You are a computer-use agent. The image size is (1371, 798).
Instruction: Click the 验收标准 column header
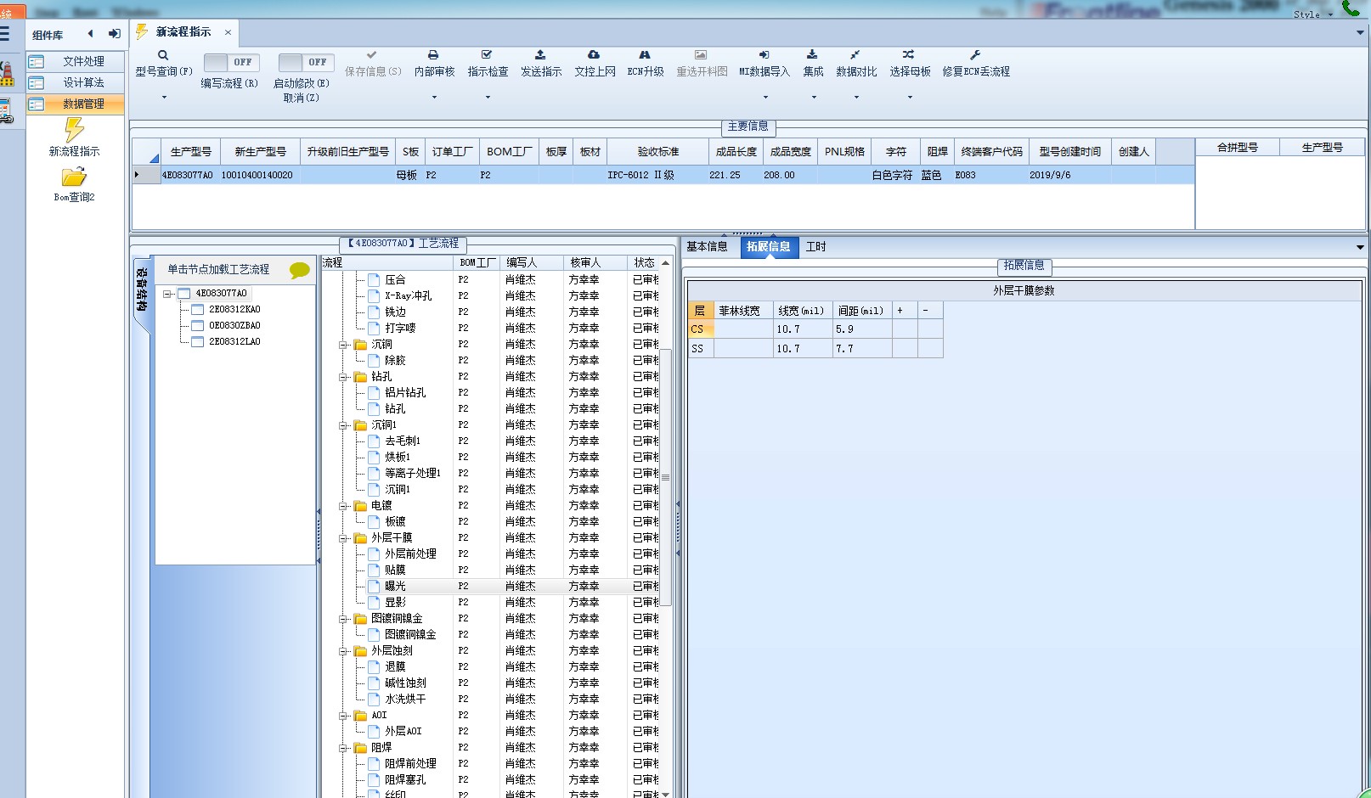point(658,152)
